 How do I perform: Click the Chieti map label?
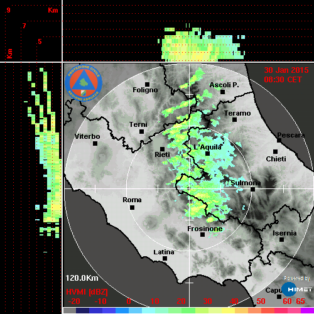[276, 159]
